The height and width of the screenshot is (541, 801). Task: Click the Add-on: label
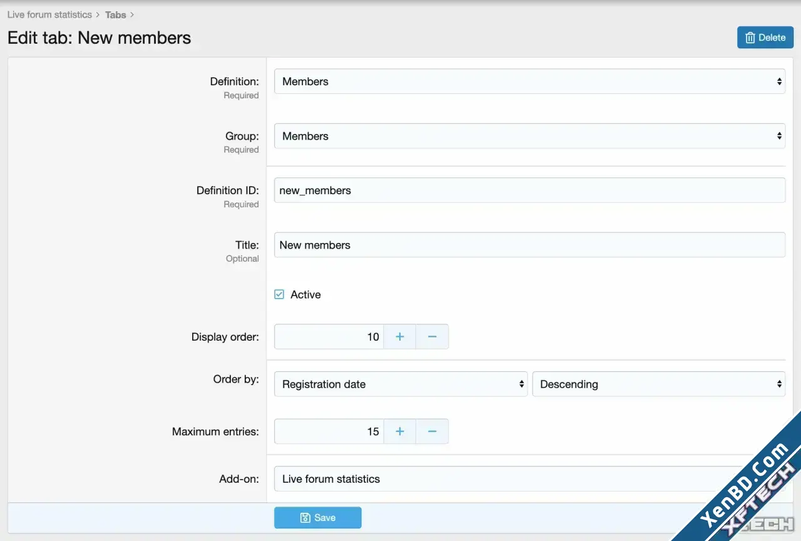tap(239, 479)
